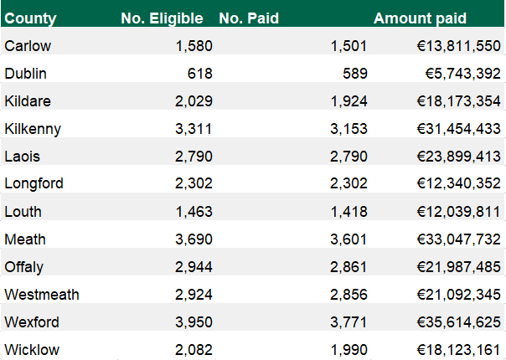Click Meath's eligible count 3,690
This screenshot has width=506, height=360.
tap(194, 239)
